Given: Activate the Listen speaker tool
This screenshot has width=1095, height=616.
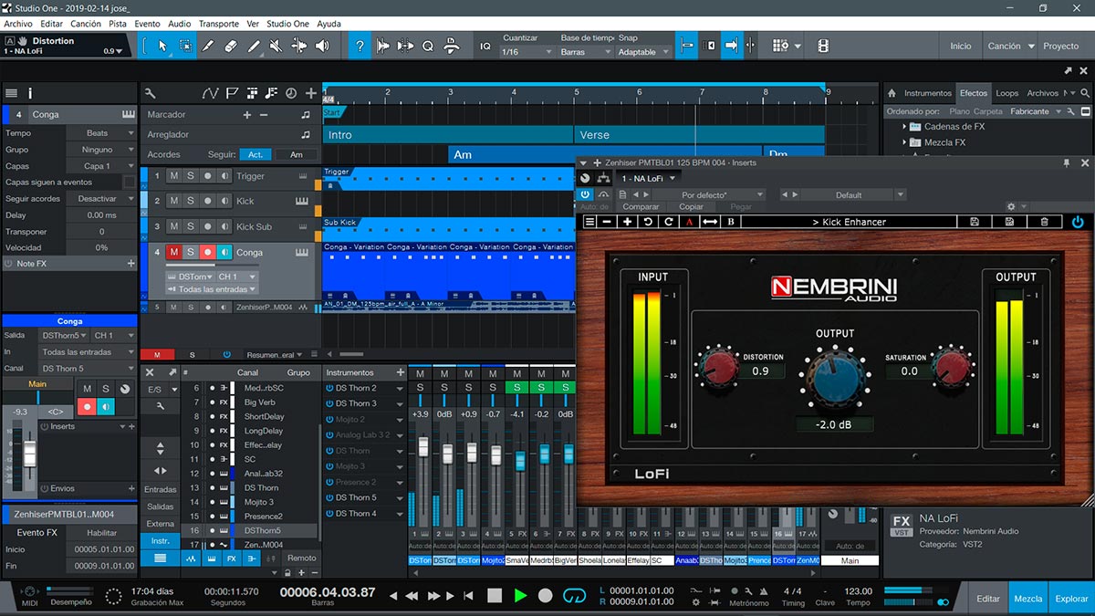Looking at the screenshot, I should pos(322,45).
